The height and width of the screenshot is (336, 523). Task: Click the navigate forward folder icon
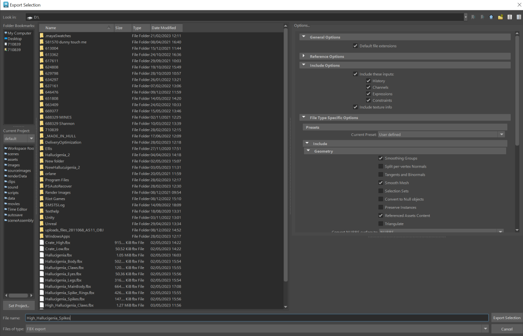point(482,17)
